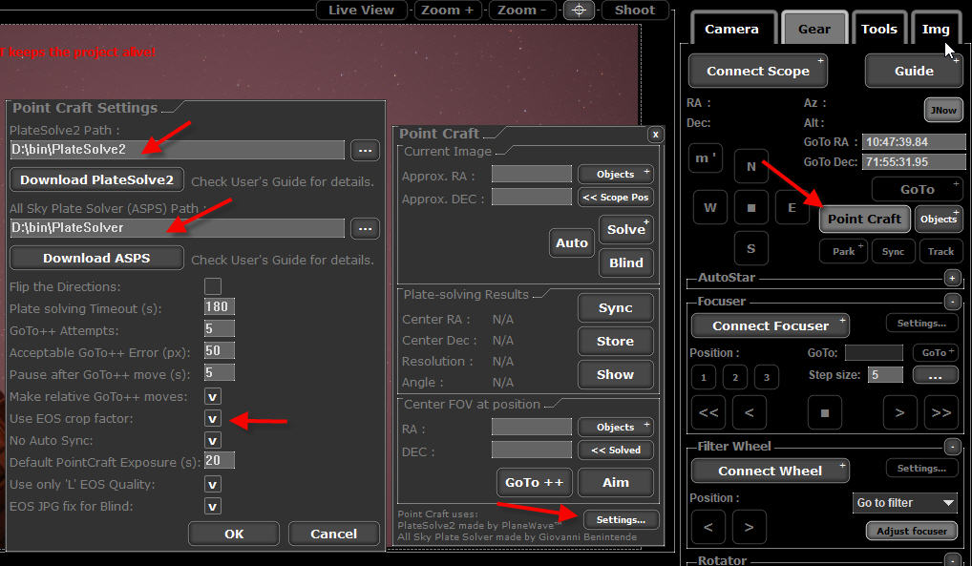Close the Point Craft window
This screenshot has height=566, width=972.
click(x=655, y=135)
